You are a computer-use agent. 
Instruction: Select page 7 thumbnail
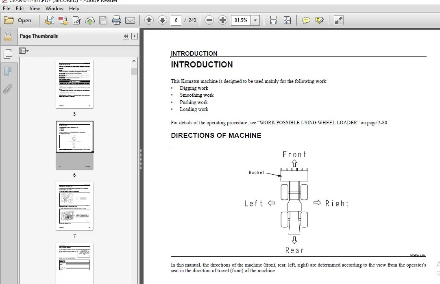[75, 206]
